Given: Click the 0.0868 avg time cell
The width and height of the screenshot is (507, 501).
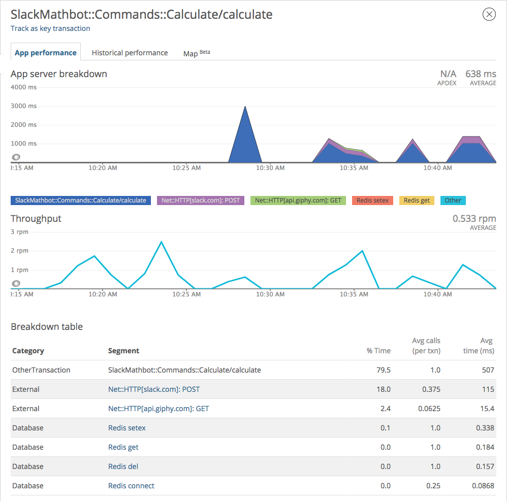Looking at the screenshot, I should tap(483, 485).
